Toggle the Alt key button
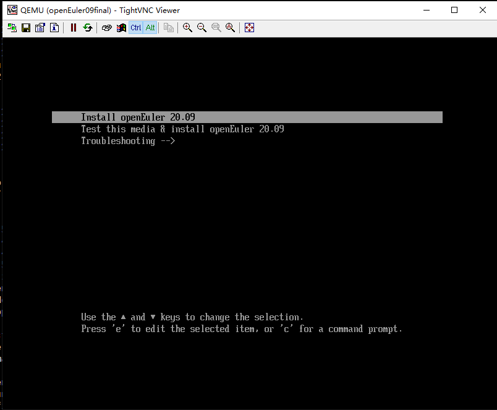Viewport: 497px width, 410px height. [150, 28]
